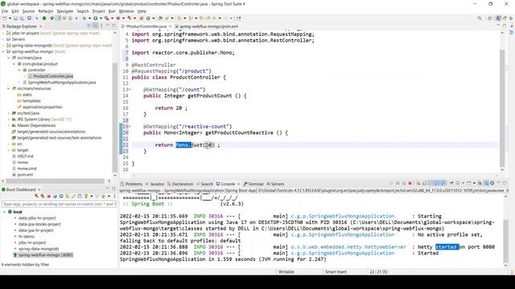
Task: Select the Java perspective icon
Action: [498, 18]
